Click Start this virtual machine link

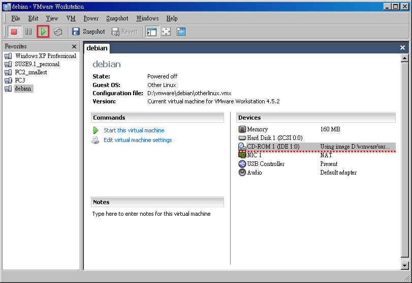[134, 130]
